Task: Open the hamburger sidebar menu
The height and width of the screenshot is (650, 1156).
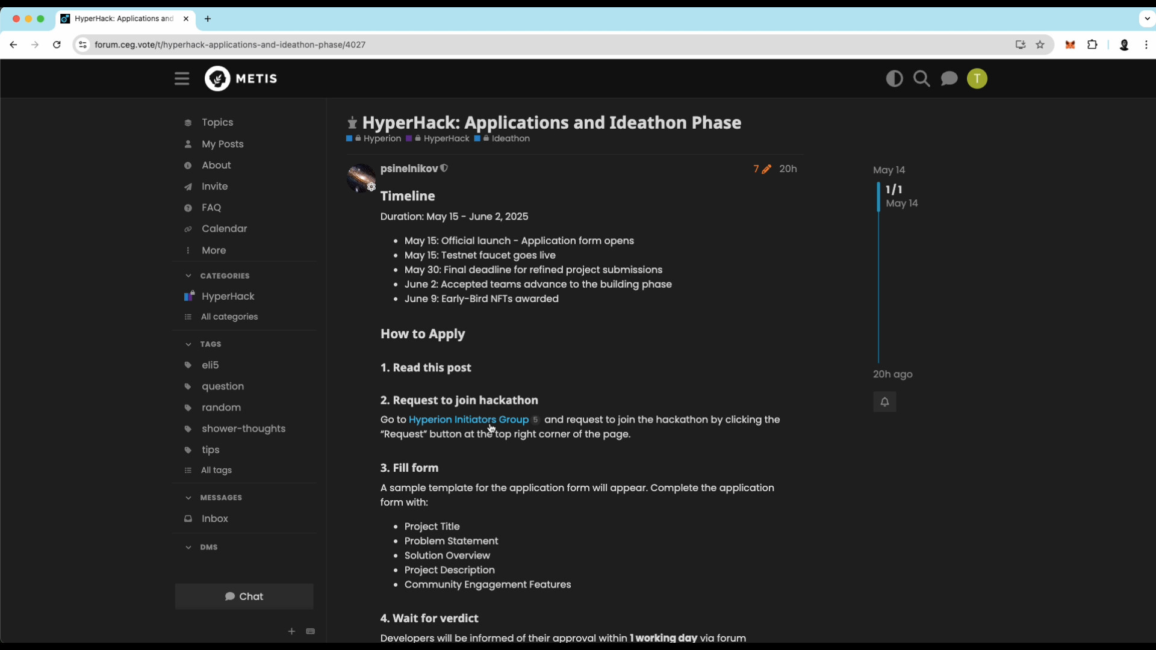Action: [x=182, y=79]
